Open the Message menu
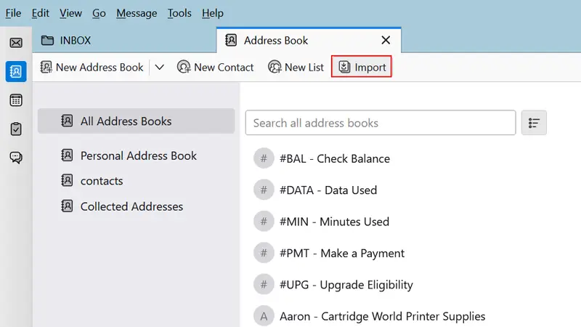The width and height of the screenshot is (581, 327). [x=137, y=13]
